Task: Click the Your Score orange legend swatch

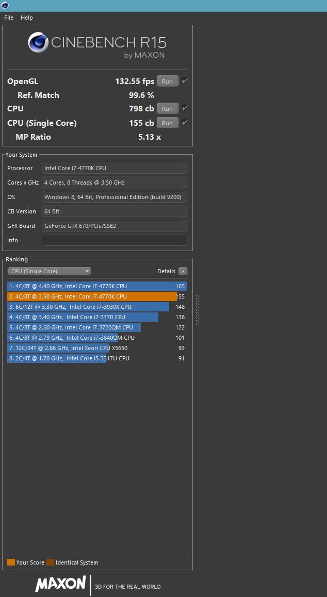Action: click(x=11, y=562)
